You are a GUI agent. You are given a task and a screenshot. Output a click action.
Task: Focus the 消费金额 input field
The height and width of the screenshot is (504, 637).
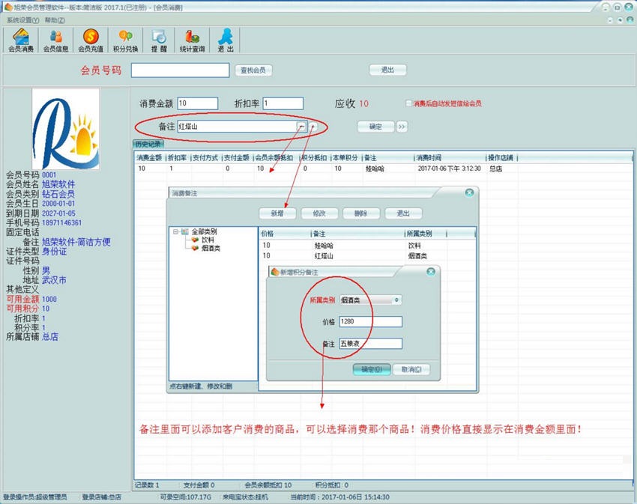[197, 103]
